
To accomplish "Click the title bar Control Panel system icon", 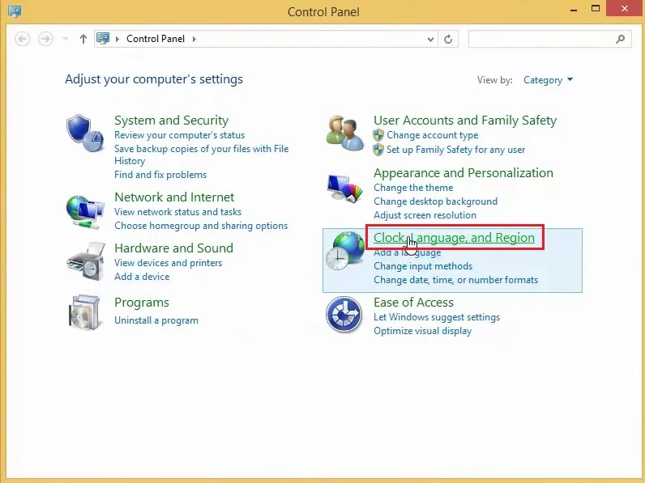I will tap(15, 11).
